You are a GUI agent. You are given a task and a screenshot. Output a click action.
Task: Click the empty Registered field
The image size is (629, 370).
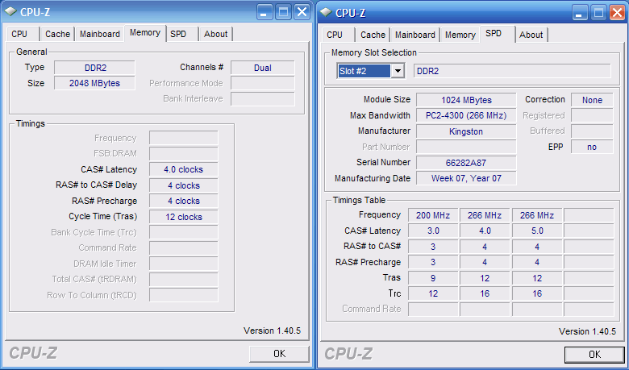pos(592,115)
